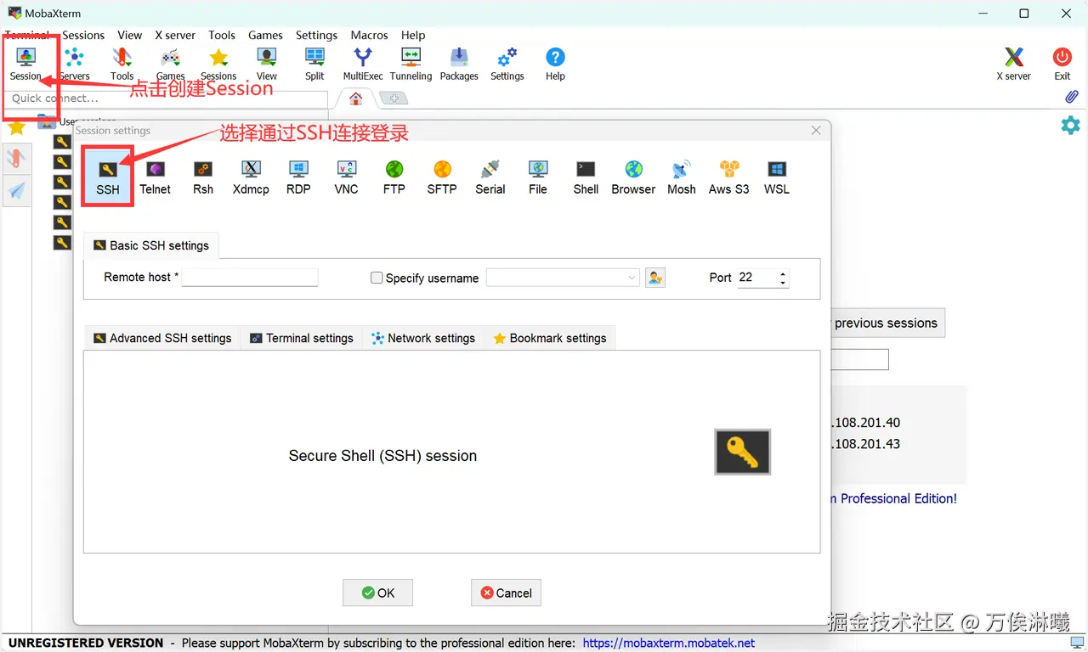Click the teal gear icon at right

click(x=1070, y=126)
